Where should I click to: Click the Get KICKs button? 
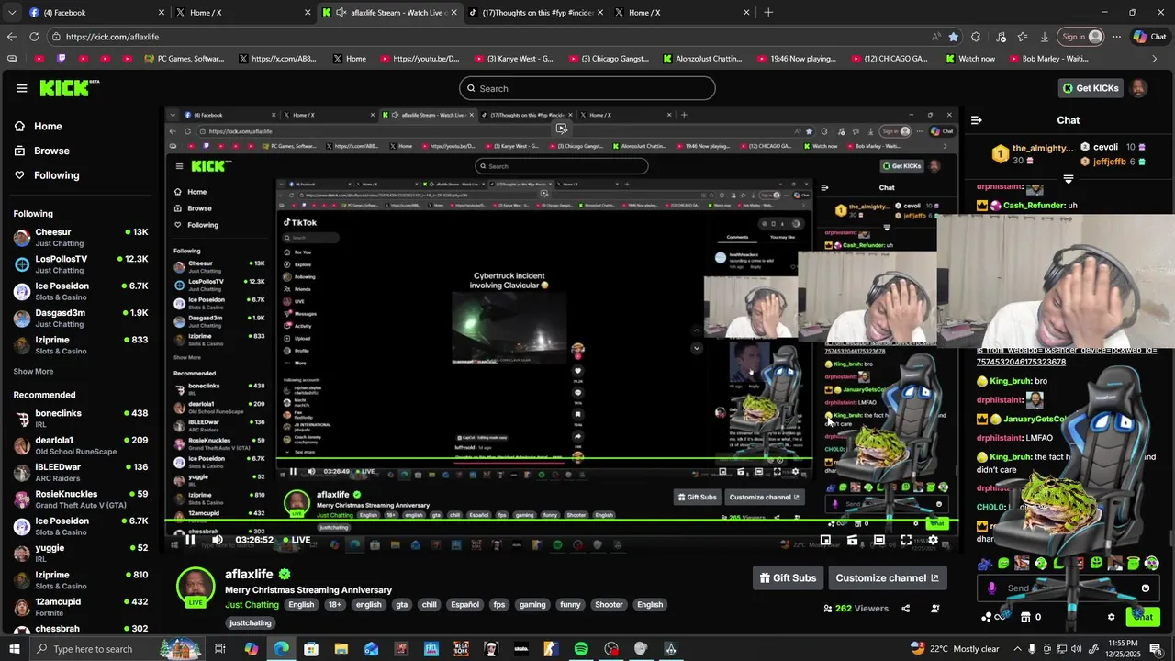[1091, 88]
